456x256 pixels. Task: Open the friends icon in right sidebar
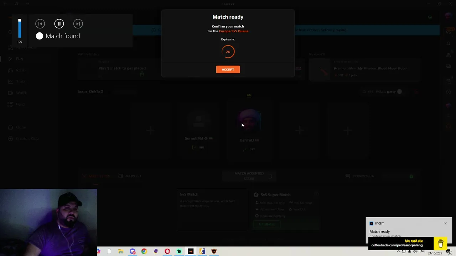coord(449,55)
